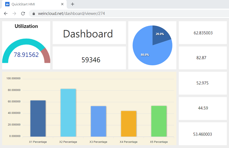Click the X1 Percentage axis label

[x=38, y=142]
